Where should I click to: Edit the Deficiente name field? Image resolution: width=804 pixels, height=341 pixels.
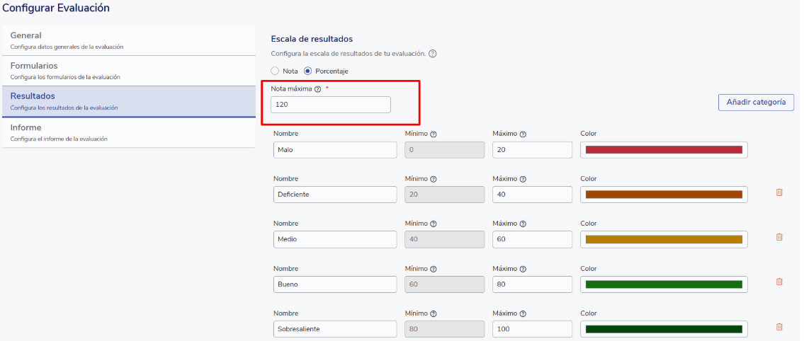pyautogui.click(x=334, y=195)
